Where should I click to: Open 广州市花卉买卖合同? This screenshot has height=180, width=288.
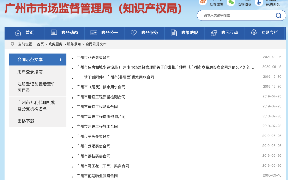point(93,57)
